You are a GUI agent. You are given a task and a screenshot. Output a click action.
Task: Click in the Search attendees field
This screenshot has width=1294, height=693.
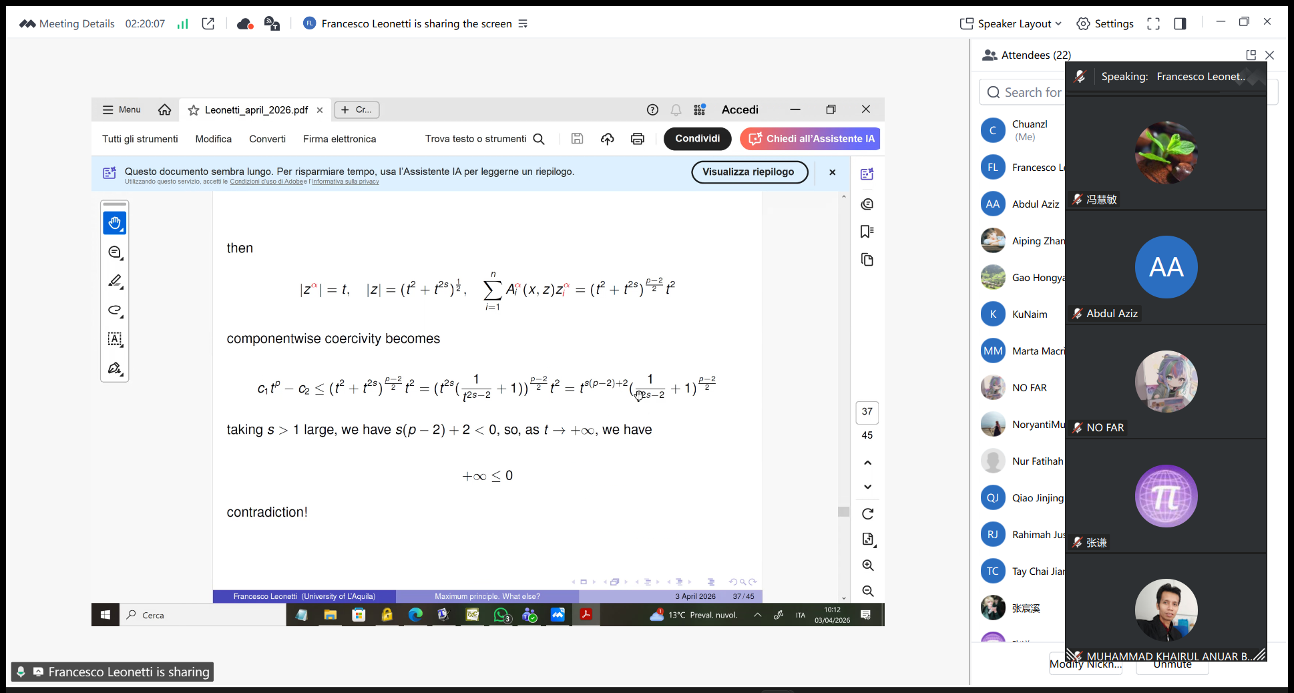1032,92
